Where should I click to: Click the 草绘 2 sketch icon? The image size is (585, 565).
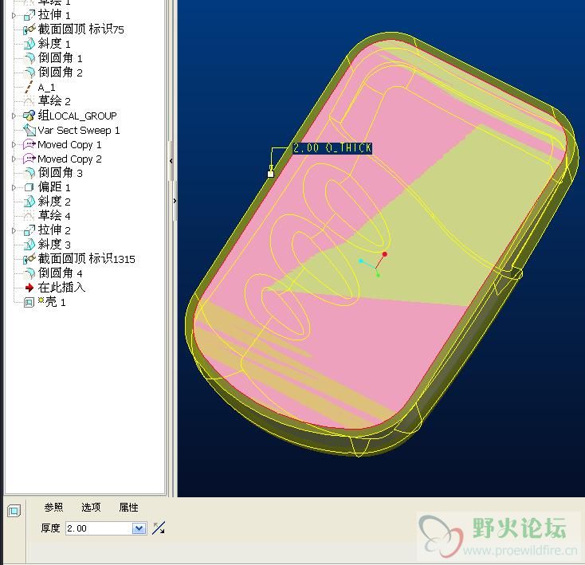(29, 101)
